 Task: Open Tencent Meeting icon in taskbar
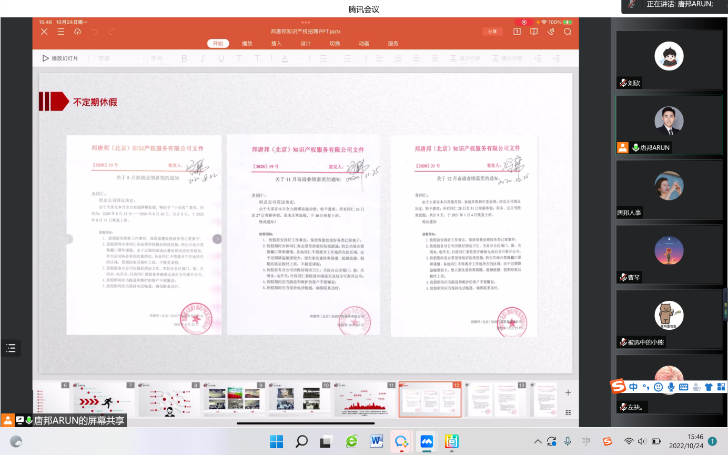click(426, 441)
